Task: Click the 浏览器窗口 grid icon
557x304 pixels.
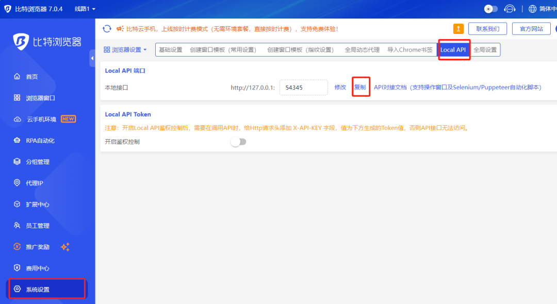Action: coord(17,97)
